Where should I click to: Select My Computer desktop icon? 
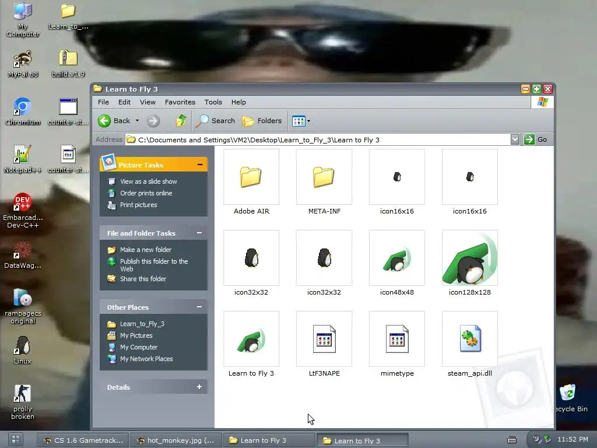tap(23, 19)
